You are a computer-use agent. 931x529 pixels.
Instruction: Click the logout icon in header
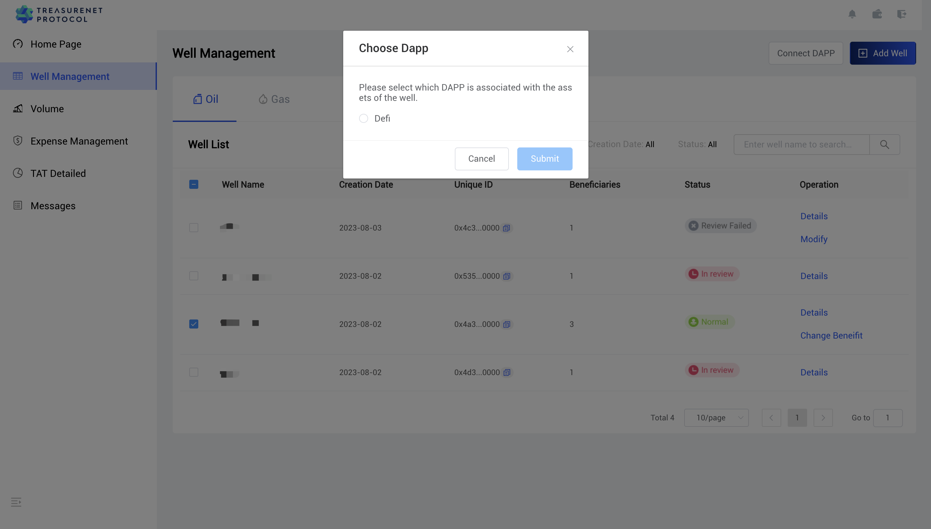click(902, 14)
